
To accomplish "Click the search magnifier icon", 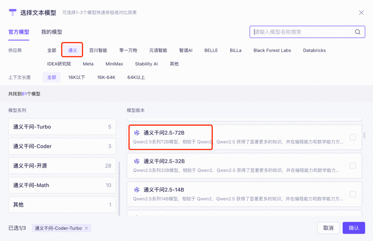I will coord(357,32).
